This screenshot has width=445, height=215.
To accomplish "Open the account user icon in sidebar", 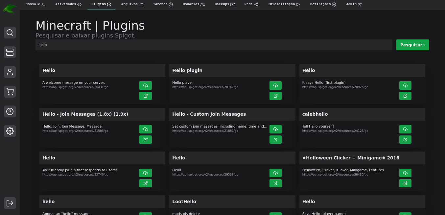I will click(10, 72).
